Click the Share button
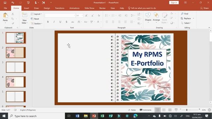The image size is (212, 119). pos(204,8)
